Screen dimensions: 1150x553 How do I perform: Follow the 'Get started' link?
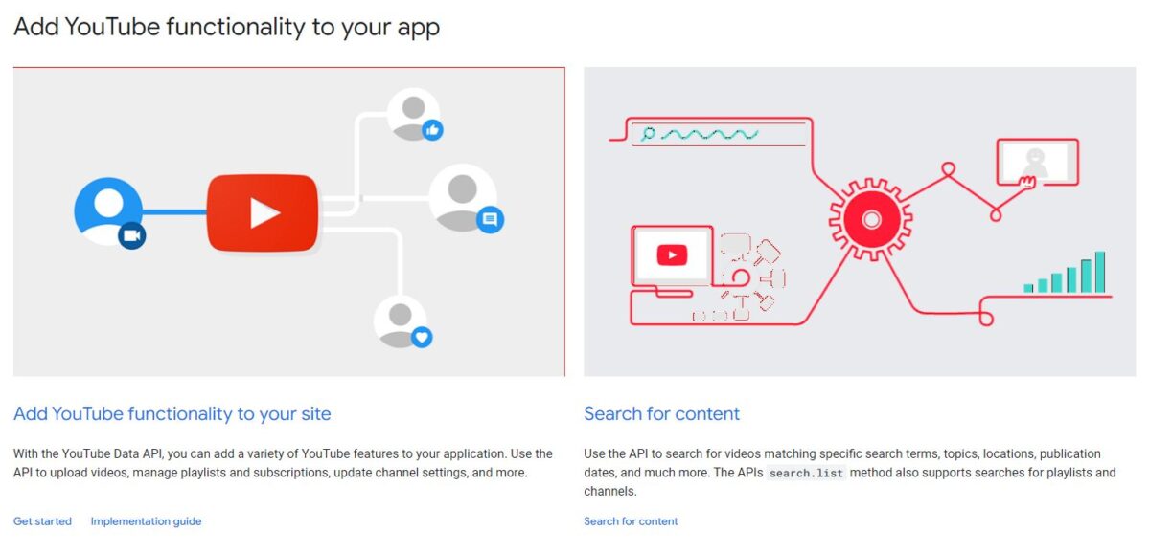click(x=42, y=521)
